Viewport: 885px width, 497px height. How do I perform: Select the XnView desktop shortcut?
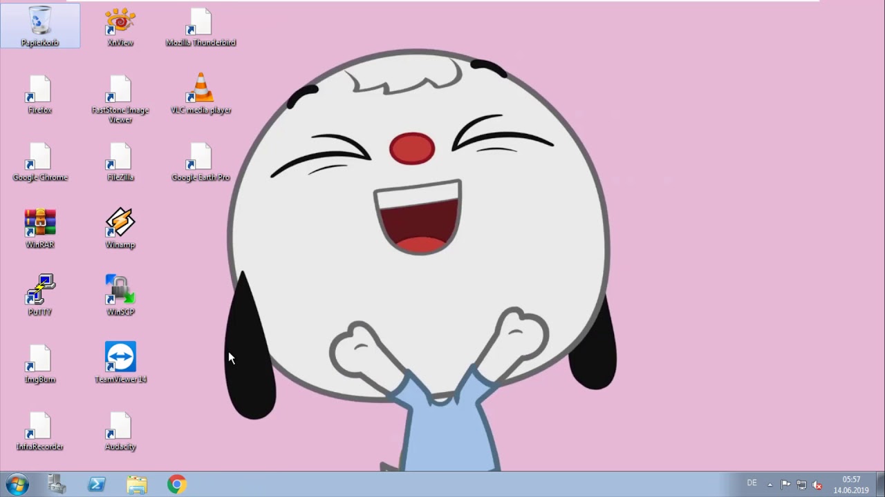click(120, 26)
